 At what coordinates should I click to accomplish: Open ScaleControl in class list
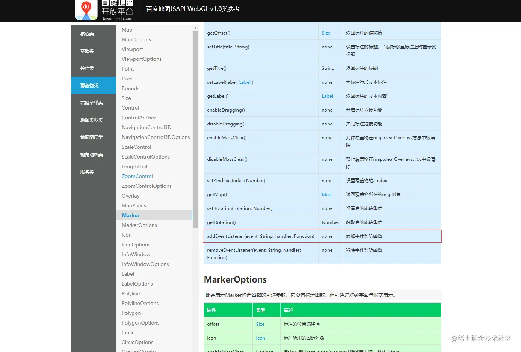[x=136, y=147]
